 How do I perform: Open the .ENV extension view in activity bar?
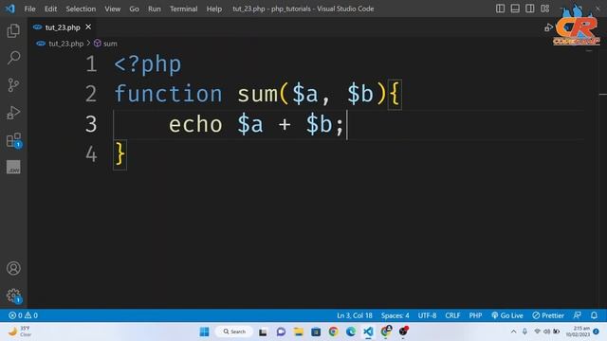(x=13, y=167)
